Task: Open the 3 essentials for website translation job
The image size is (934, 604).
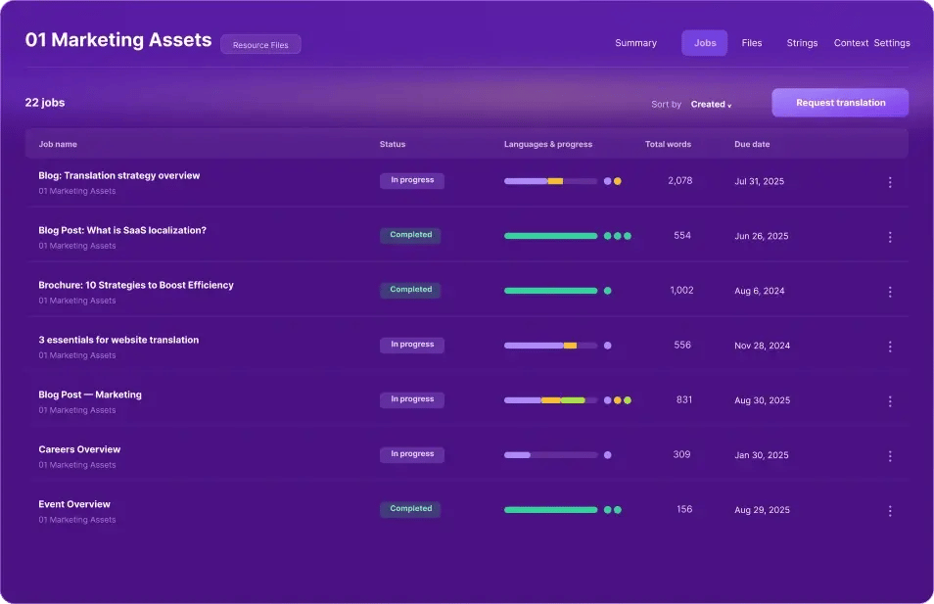Action: [x=118, y=340]
